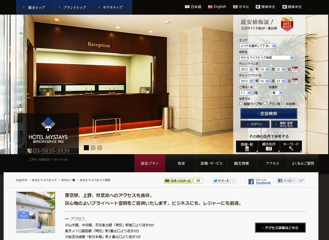
Task: Open check-out day dropdown showing 23
Action: (x=281, y=81)
